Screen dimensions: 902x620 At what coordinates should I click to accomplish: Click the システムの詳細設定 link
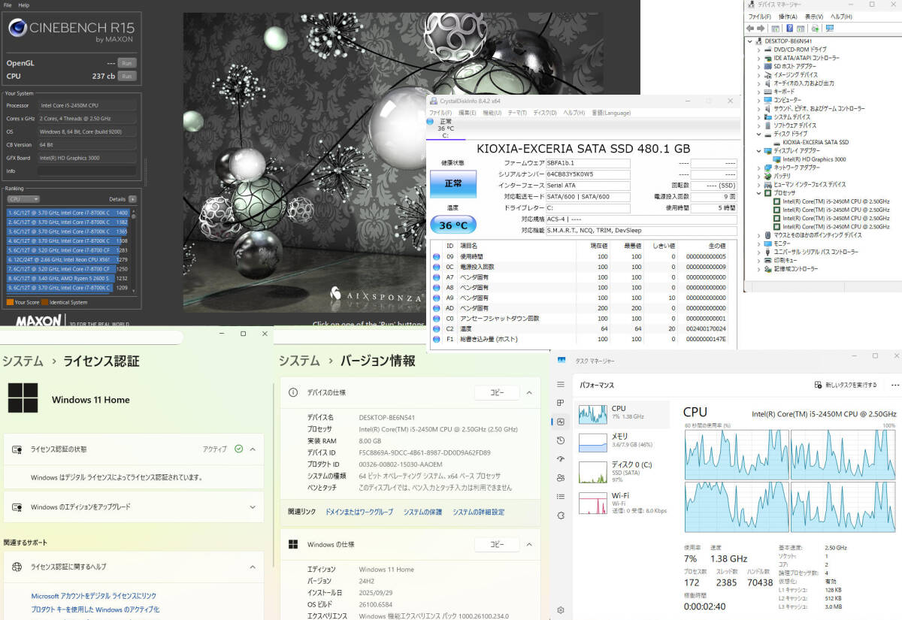[478, 512]
